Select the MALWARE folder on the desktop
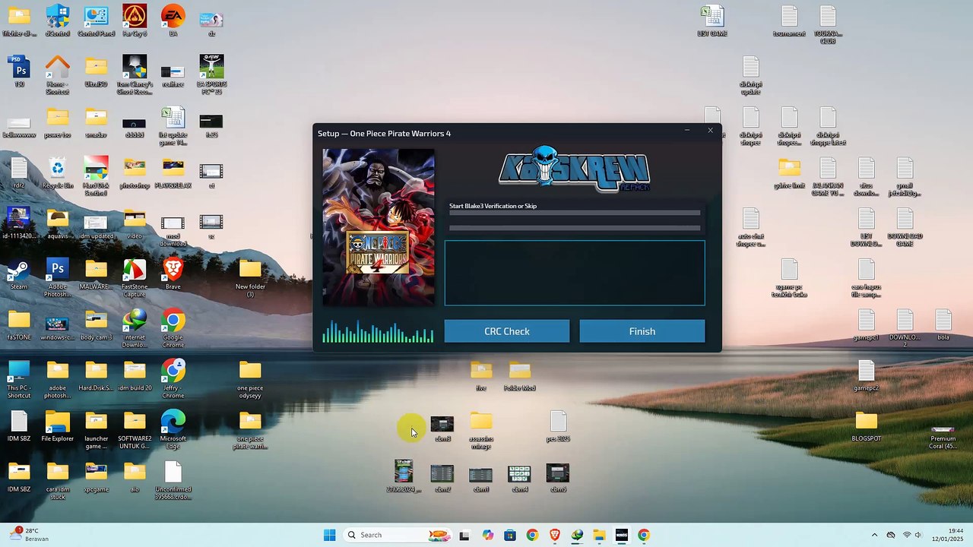The image size is (973, 547). pos(96,275)
